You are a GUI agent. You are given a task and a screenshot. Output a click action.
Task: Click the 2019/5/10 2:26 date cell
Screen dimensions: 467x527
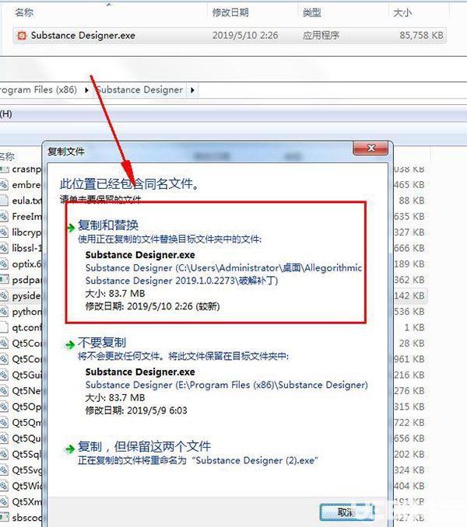pos(245,35)
